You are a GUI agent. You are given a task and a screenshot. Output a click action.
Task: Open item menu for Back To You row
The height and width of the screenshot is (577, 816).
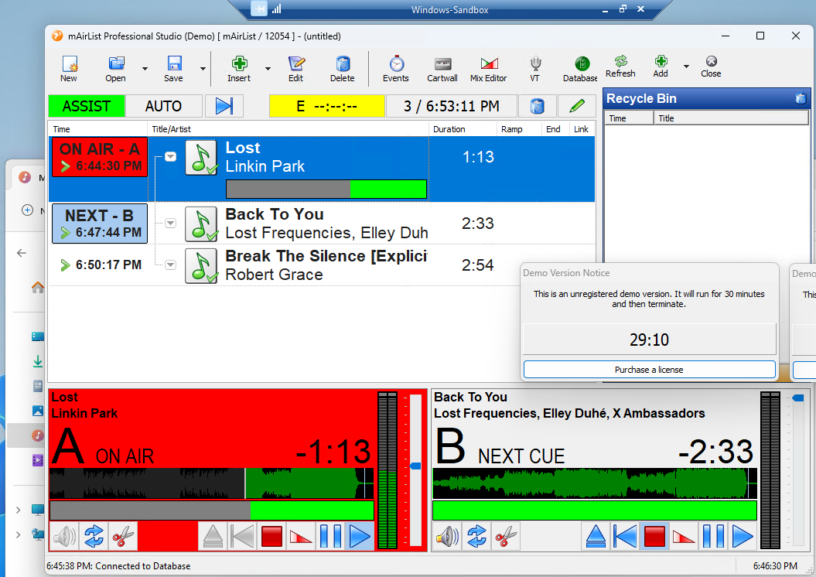[170, 224]
